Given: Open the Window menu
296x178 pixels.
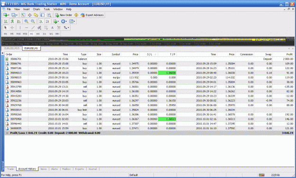Looking at the screenshot, I should [58, 9].
